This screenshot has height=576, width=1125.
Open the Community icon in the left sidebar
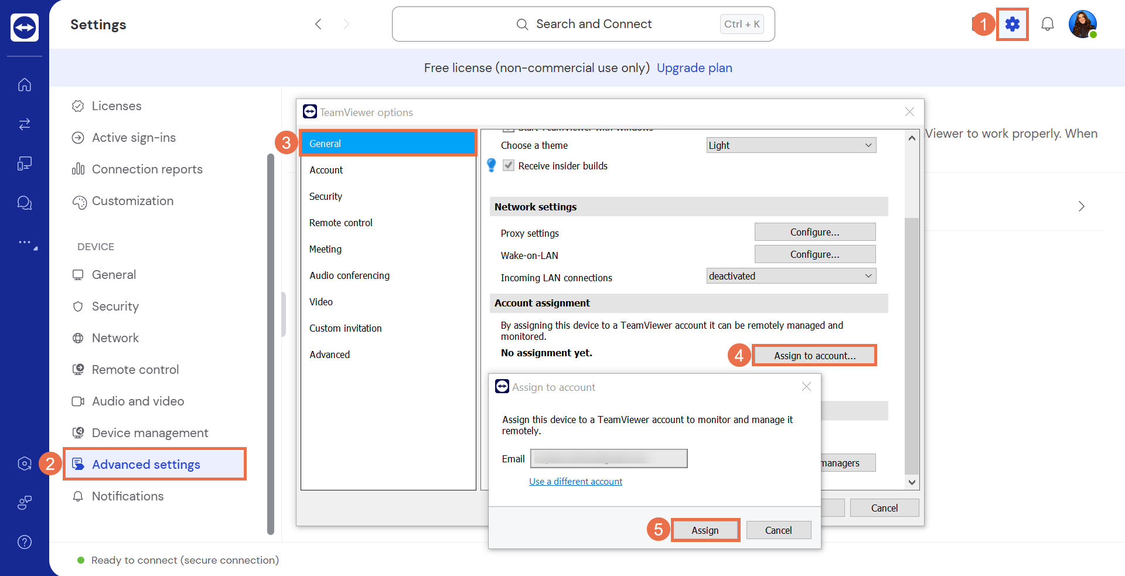25,503
